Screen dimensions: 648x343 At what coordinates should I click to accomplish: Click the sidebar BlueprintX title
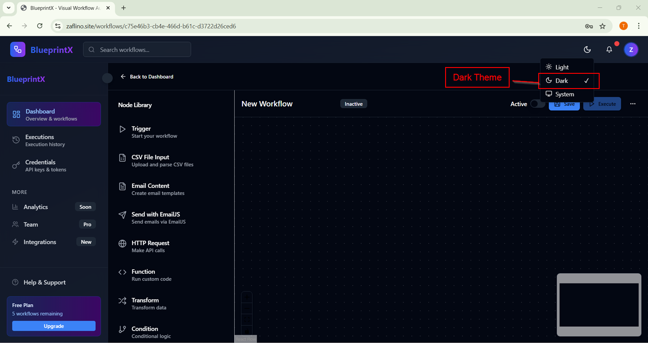tap(26, 79)
